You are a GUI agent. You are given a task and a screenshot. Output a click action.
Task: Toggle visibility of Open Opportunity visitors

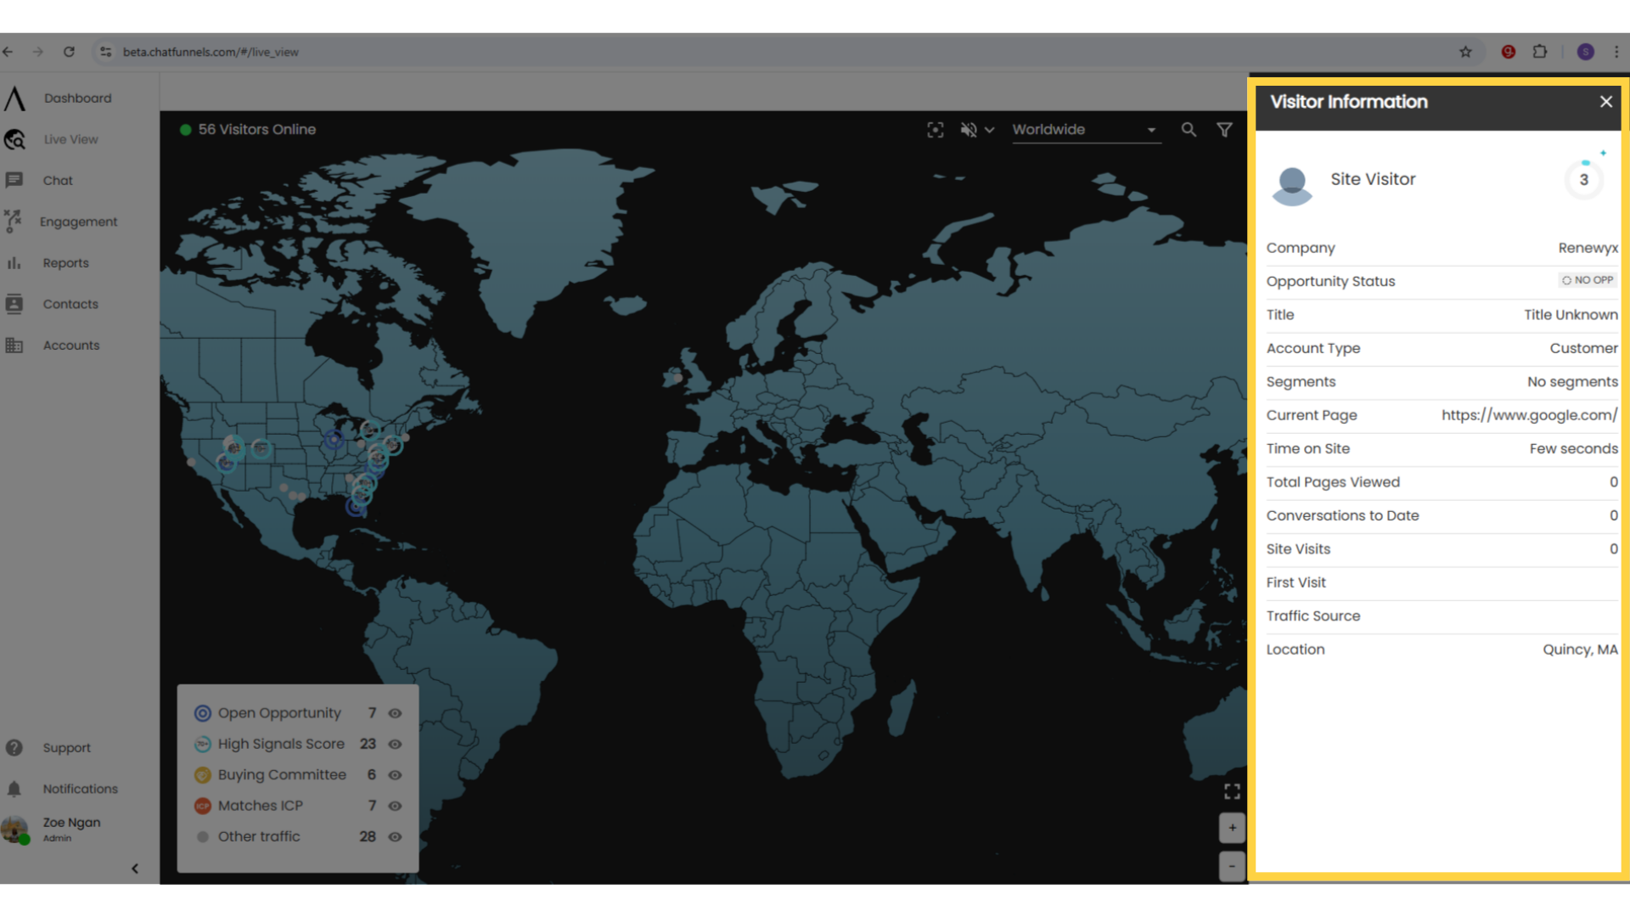click(x=395, y=713)
